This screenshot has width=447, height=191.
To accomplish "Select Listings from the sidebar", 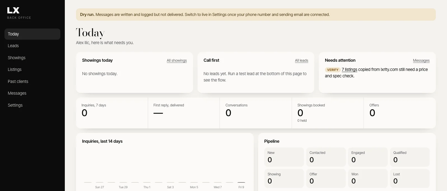I will pyautogui.click(x=32, y=70).
